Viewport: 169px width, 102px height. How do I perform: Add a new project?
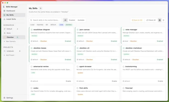point(9,55)
